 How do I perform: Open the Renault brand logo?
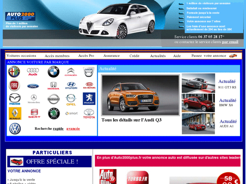(15, 113)
